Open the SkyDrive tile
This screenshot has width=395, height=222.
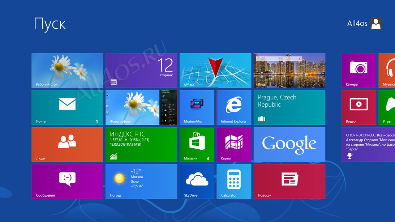197,182
